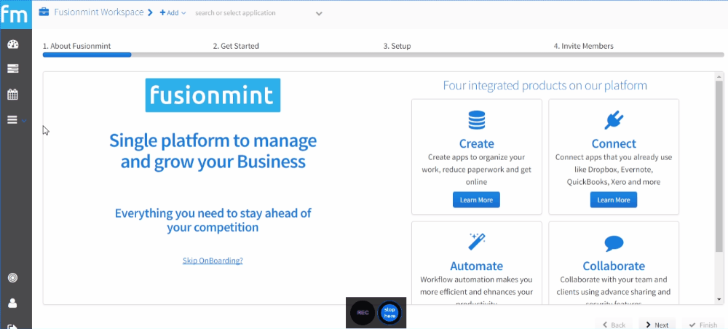
Task: Expand the small arrow beside hamburger menu
Action: (24, 121)
